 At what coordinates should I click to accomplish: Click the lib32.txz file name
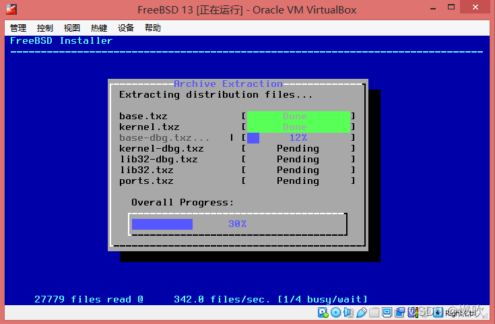click(146, 170)
